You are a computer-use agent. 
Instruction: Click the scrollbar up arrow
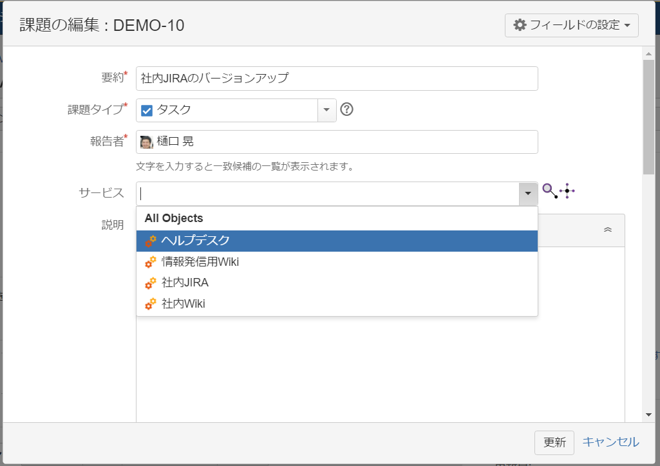pyautogui.click(x=648, y=53)
